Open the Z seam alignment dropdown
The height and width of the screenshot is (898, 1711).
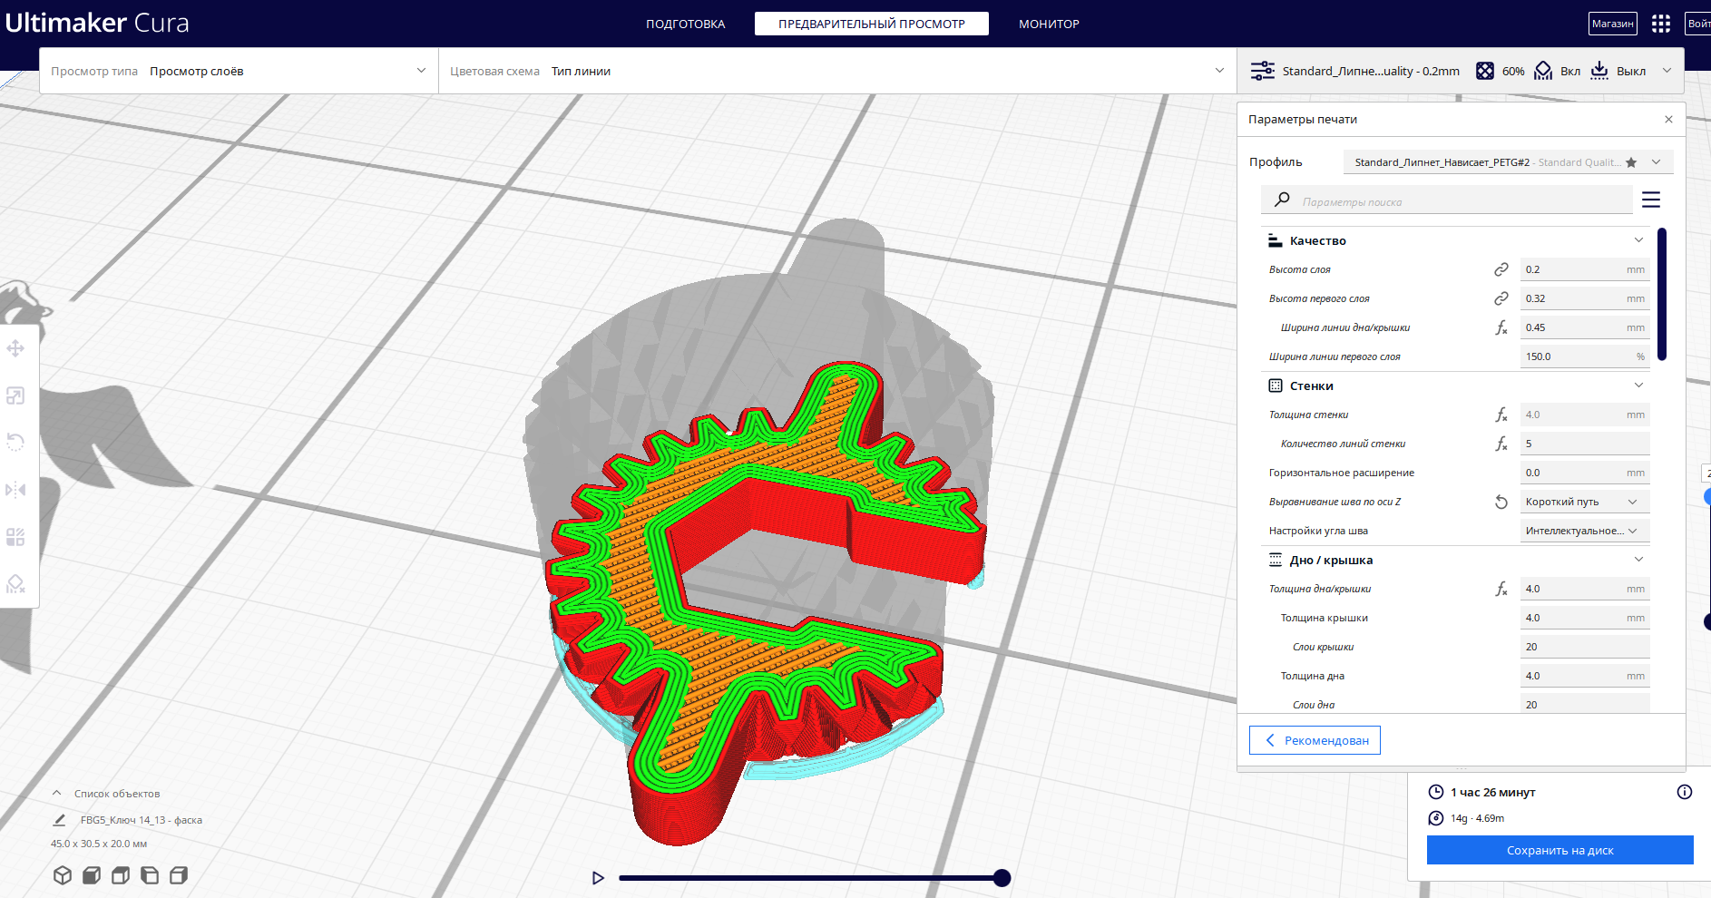[1585, 502]
